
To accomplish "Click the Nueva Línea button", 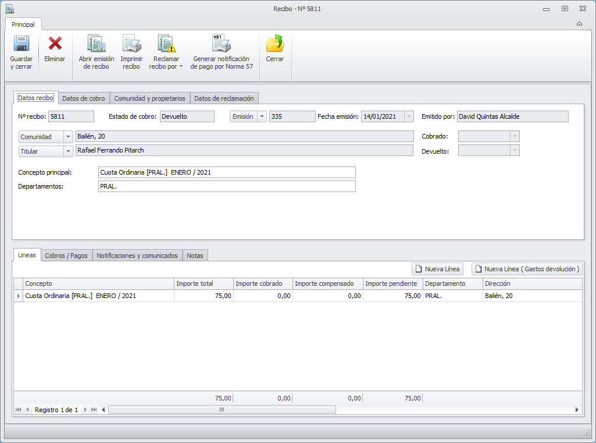I will pos(437,269).
